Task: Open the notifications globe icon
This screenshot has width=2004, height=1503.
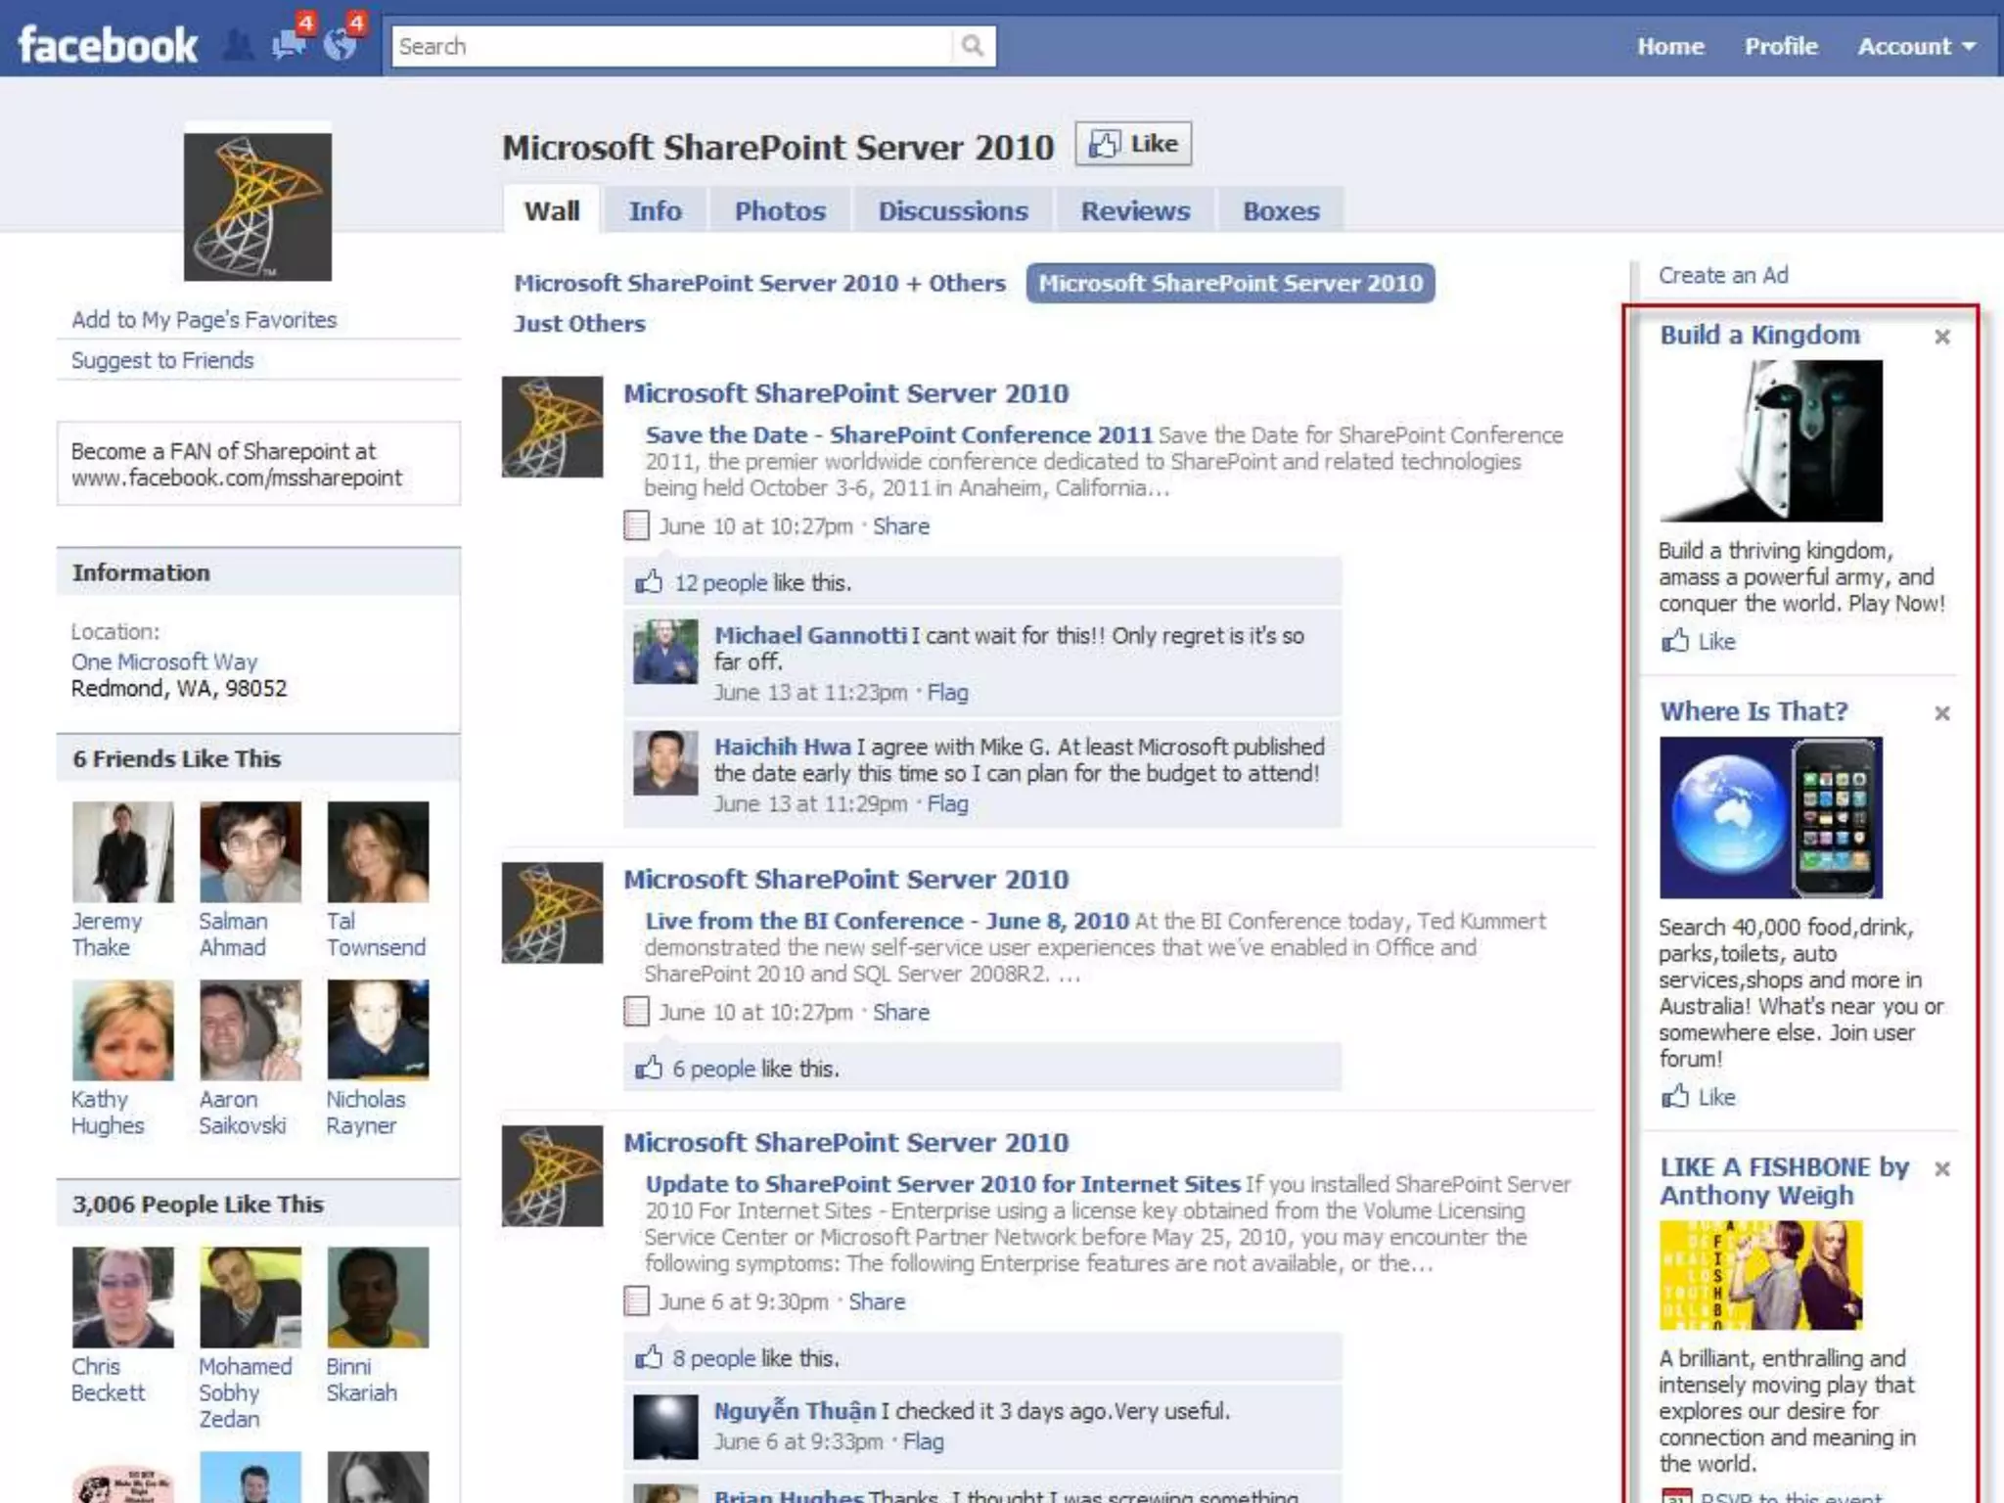Action: pos(341,44)
